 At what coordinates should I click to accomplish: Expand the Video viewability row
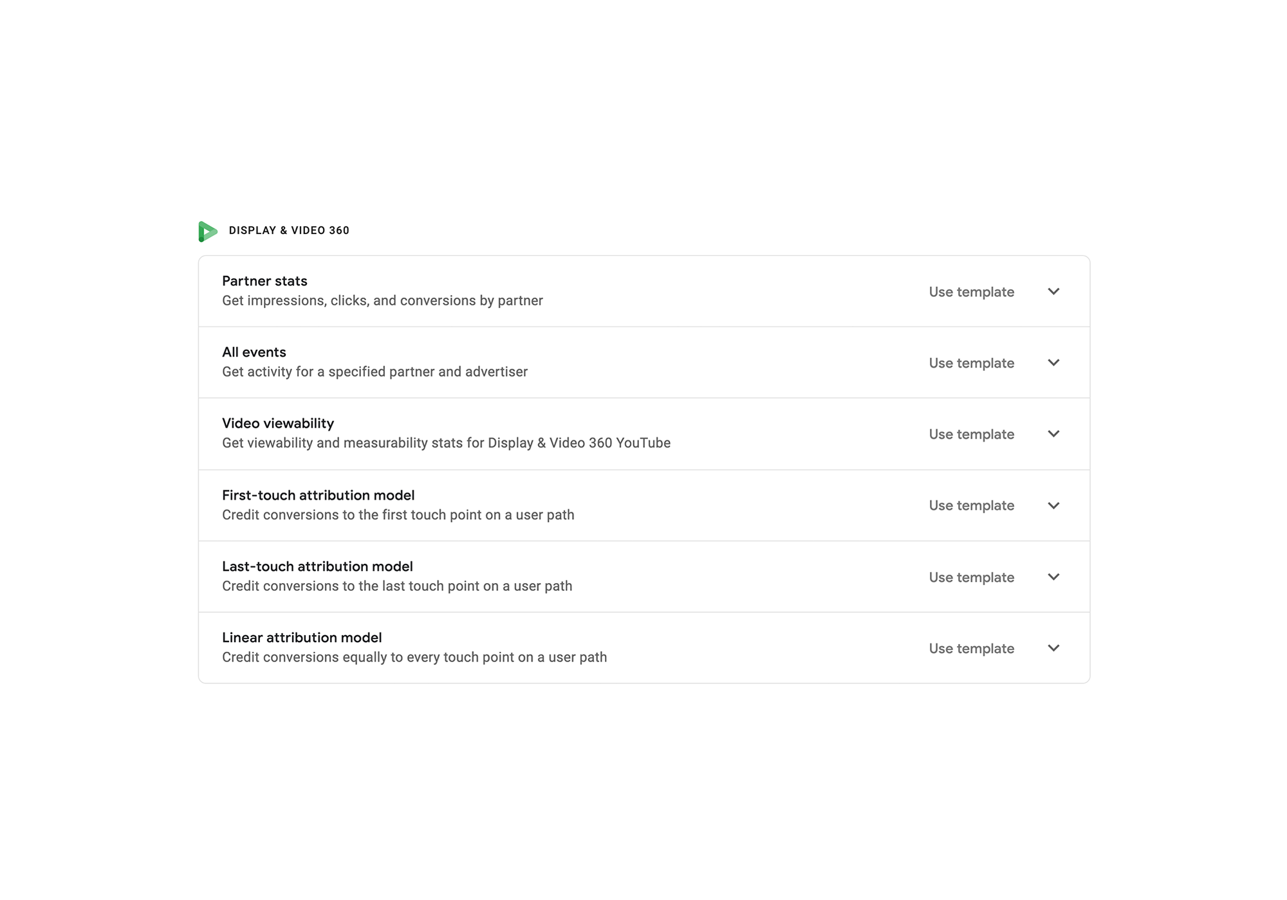(1053, 434)
